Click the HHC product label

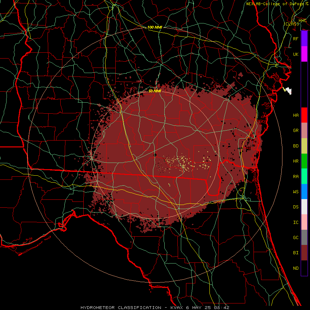302,21
